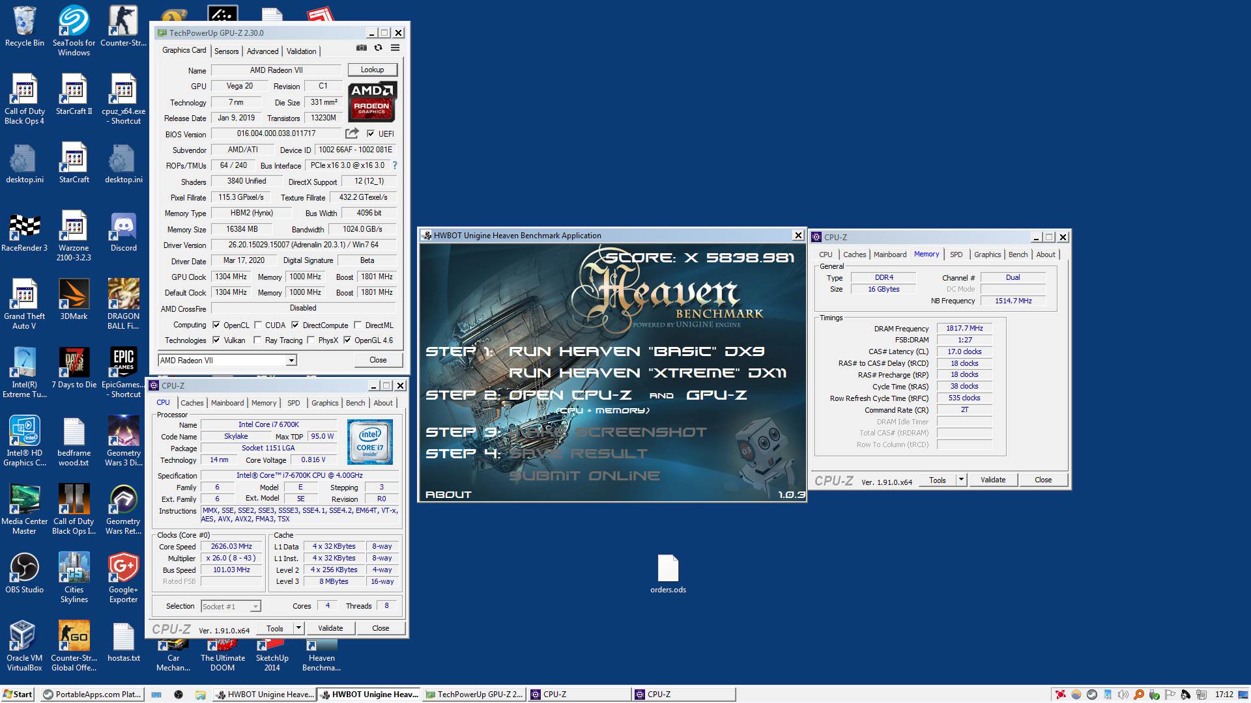The image size is (1251, 703).
Task: Select the Oracle VM VirtualBox desktop icon
Action: (x=25, y=646)
